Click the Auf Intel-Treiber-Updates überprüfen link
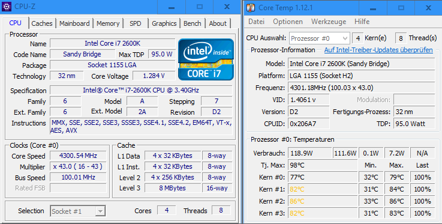442x224 pixels. click(x=378, y=50)
